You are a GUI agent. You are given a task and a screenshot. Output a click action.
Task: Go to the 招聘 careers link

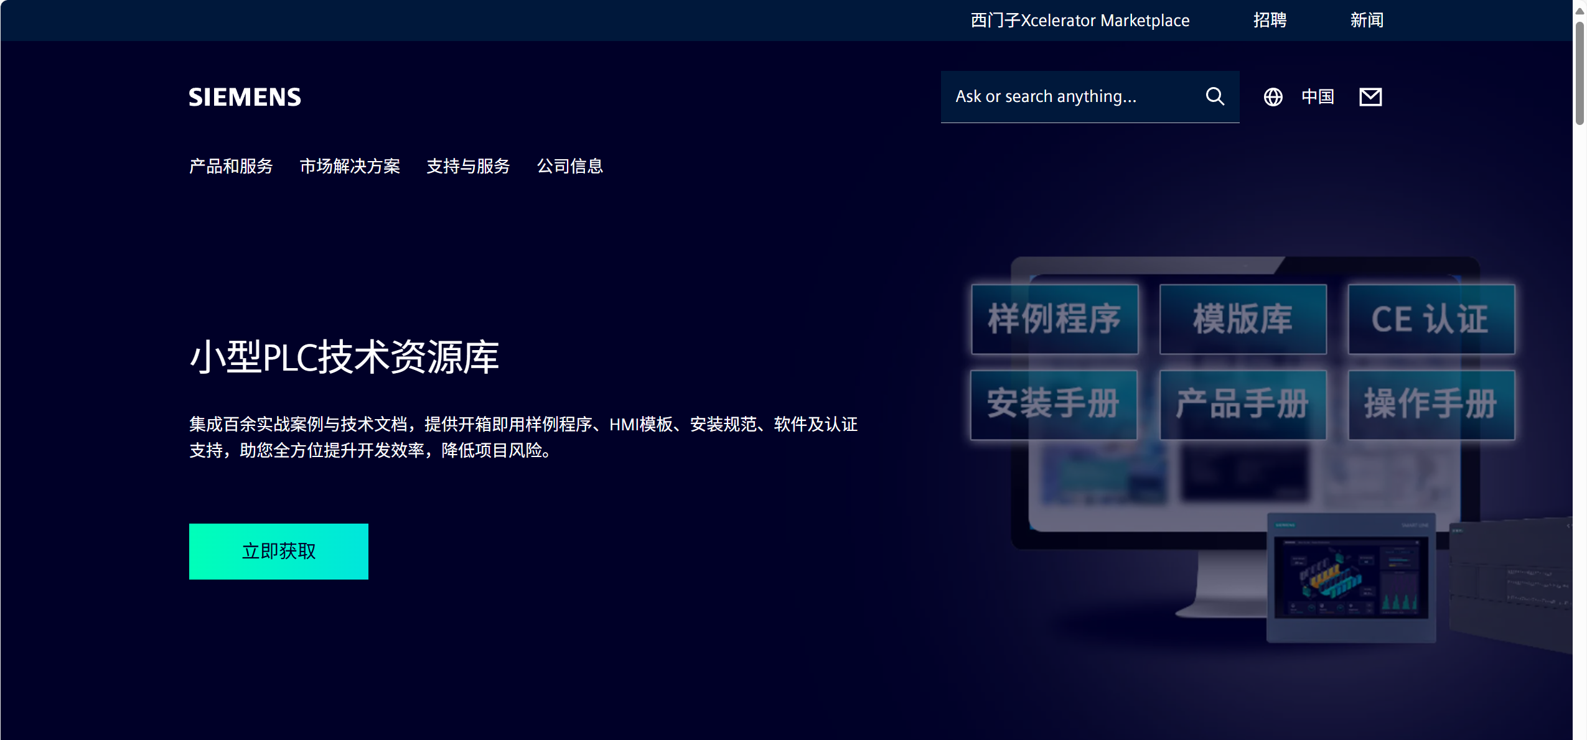[1270, 21]
